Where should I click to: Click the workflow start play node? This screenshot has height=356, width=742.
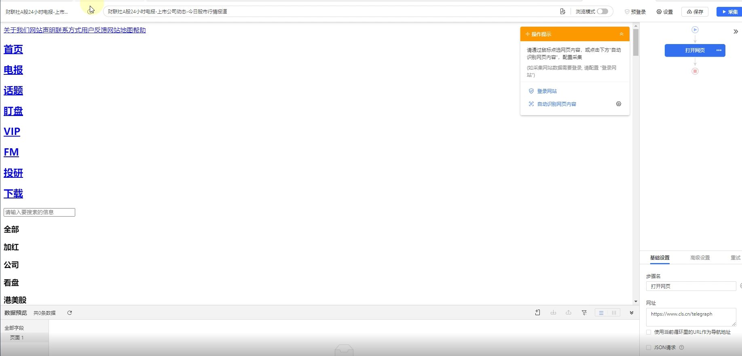tap(695, 29)
